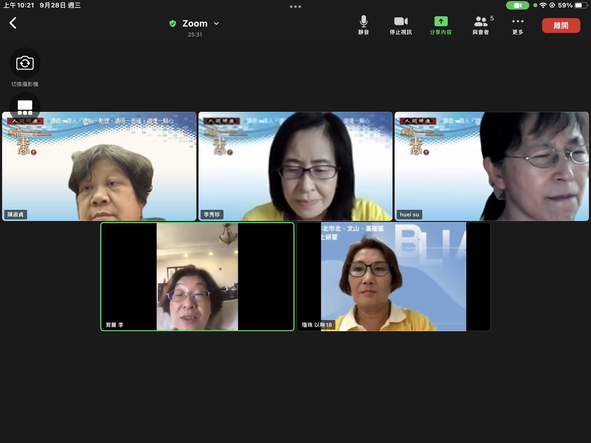Switch to active speaker view icon
The width and height of the screenshot is (591, 443).
[25, 108]
